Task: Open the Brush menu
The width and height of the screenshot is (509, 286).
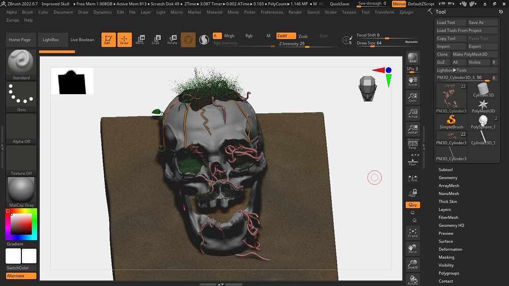Action: (x=27, y=12)
